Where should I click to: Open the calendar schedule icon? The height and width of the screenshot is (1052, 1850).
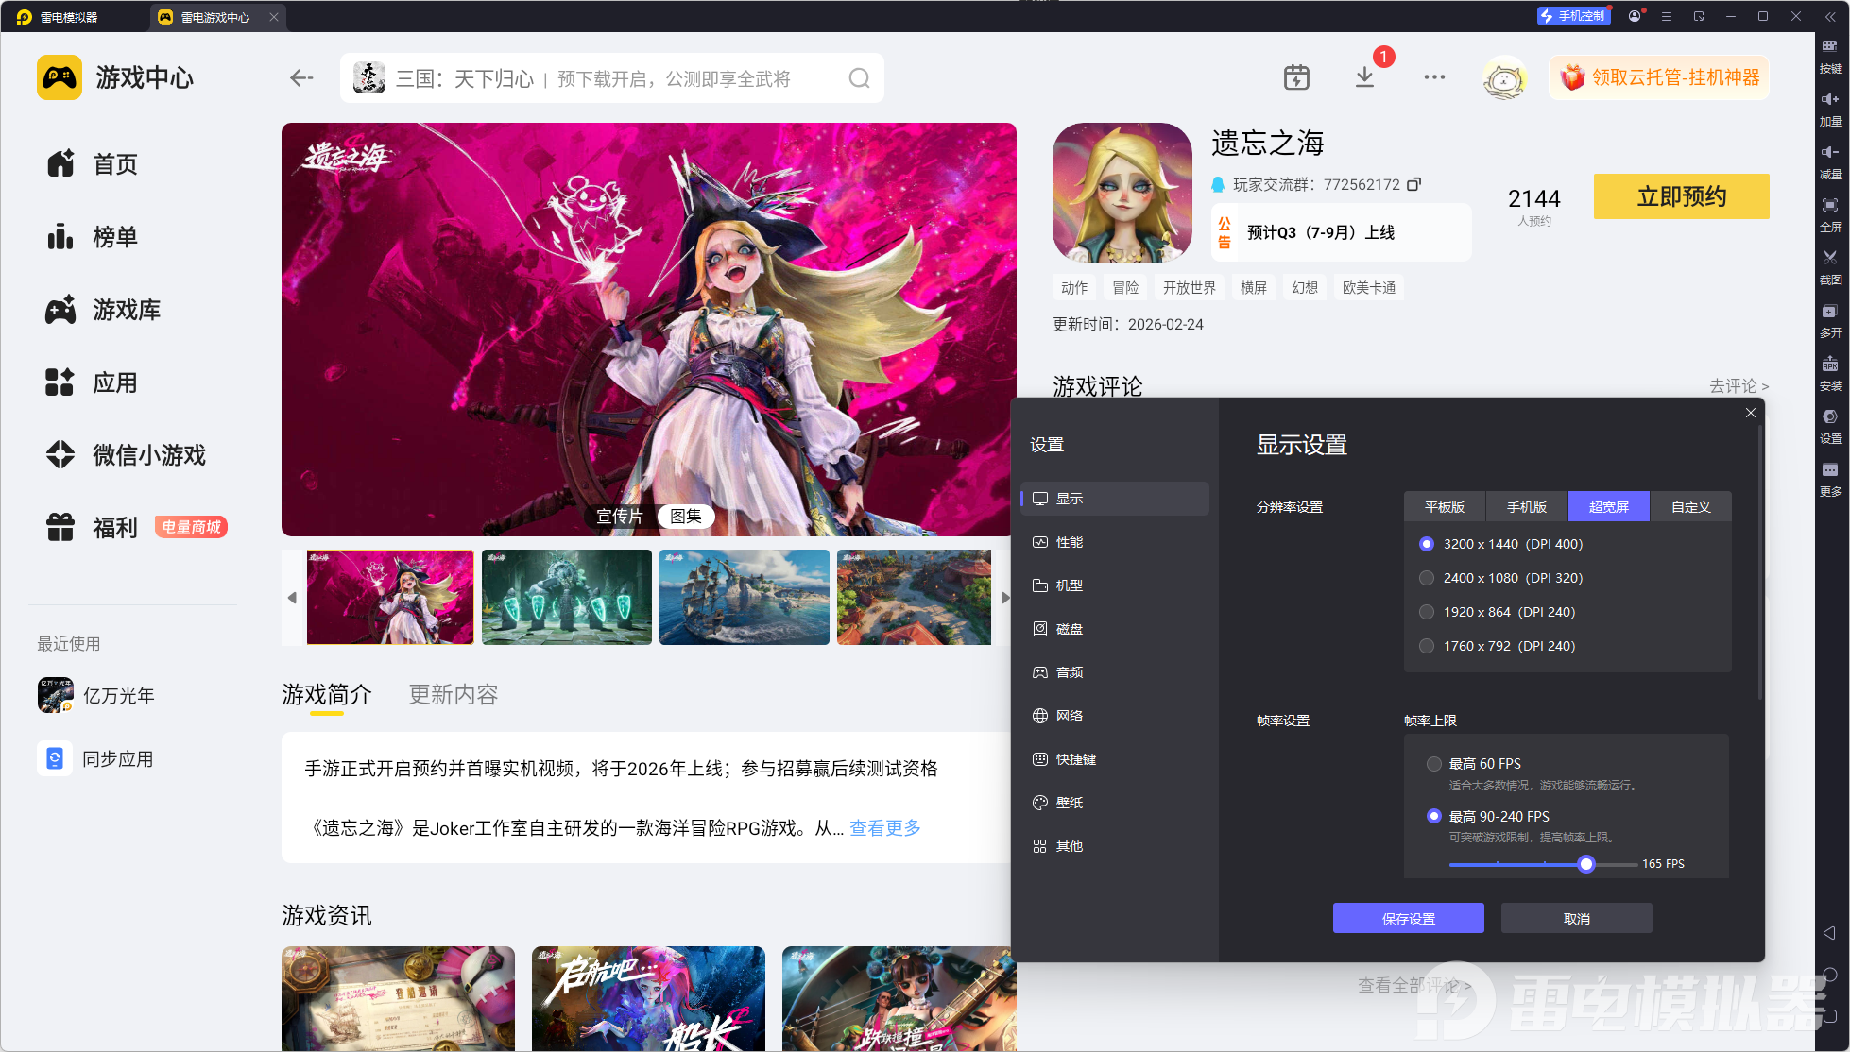(1296, 77)
